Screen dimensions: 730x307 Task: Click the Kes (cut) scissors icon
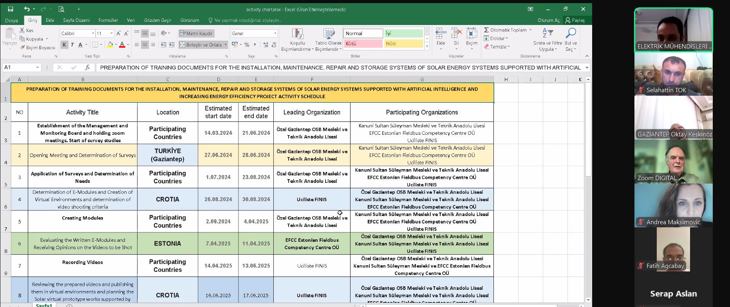coord(22,30)
